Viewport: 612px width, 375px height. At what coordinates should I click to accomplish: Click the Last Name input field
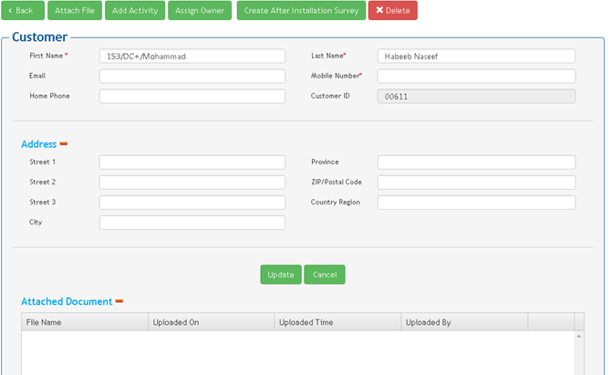click(476, 57)
